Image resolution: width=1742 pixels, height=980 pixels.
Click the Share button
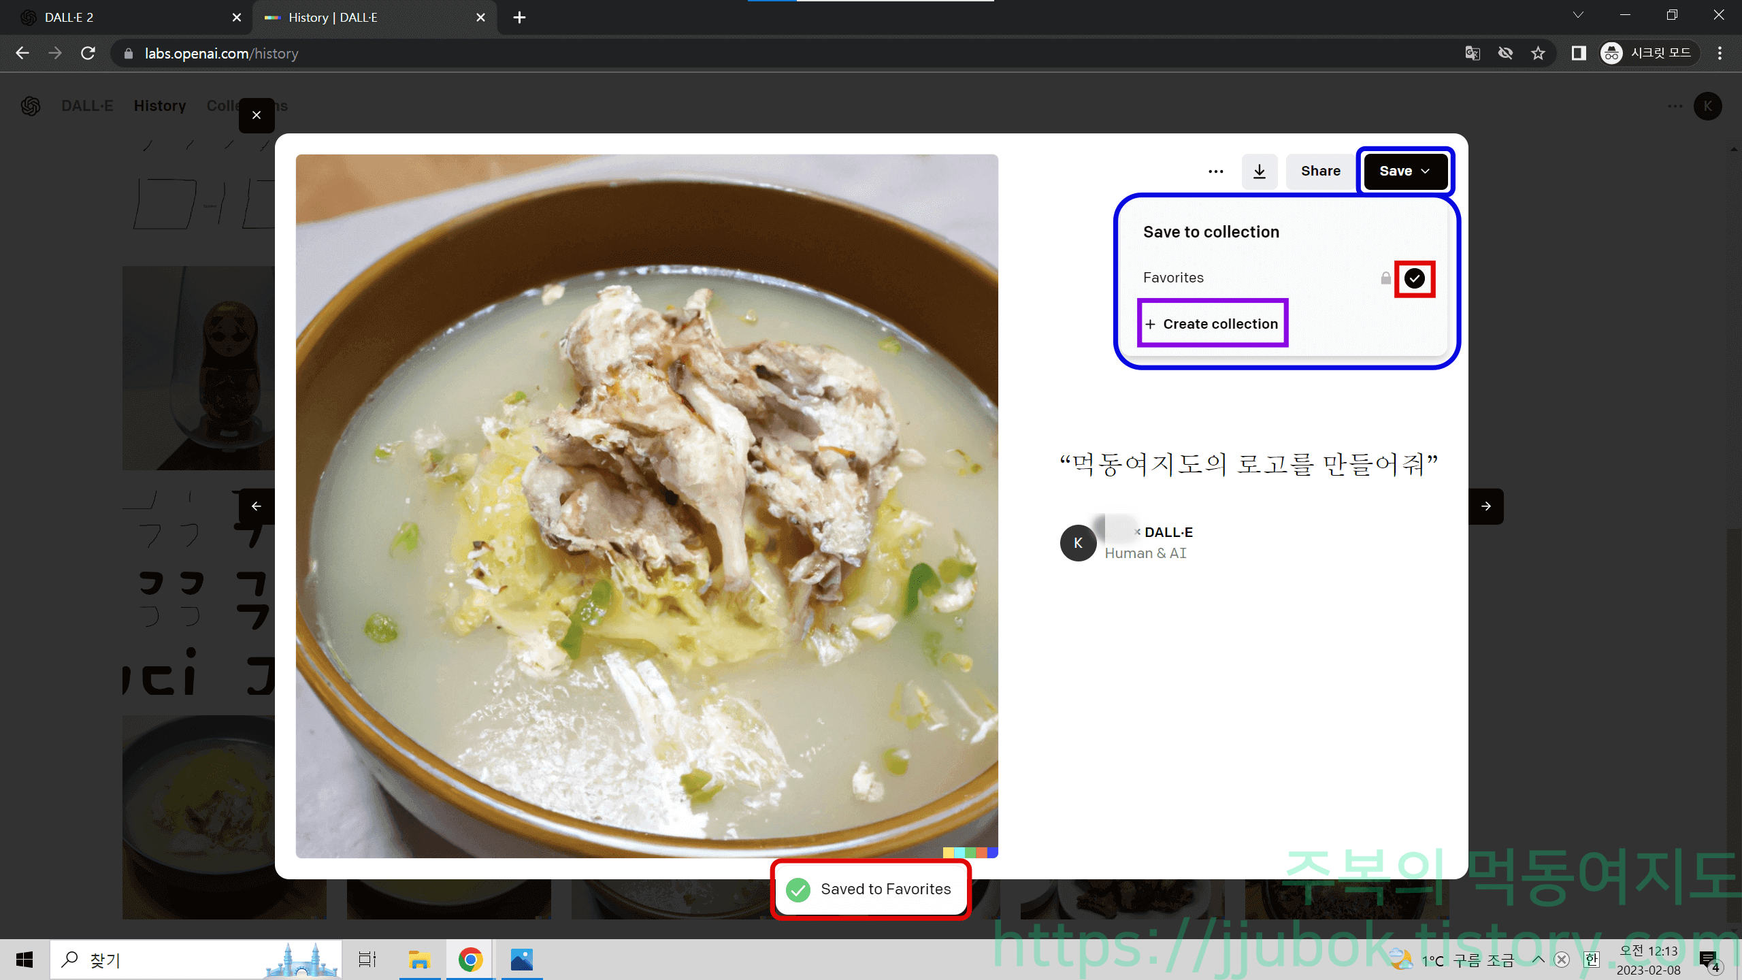tap(1319, 171)
